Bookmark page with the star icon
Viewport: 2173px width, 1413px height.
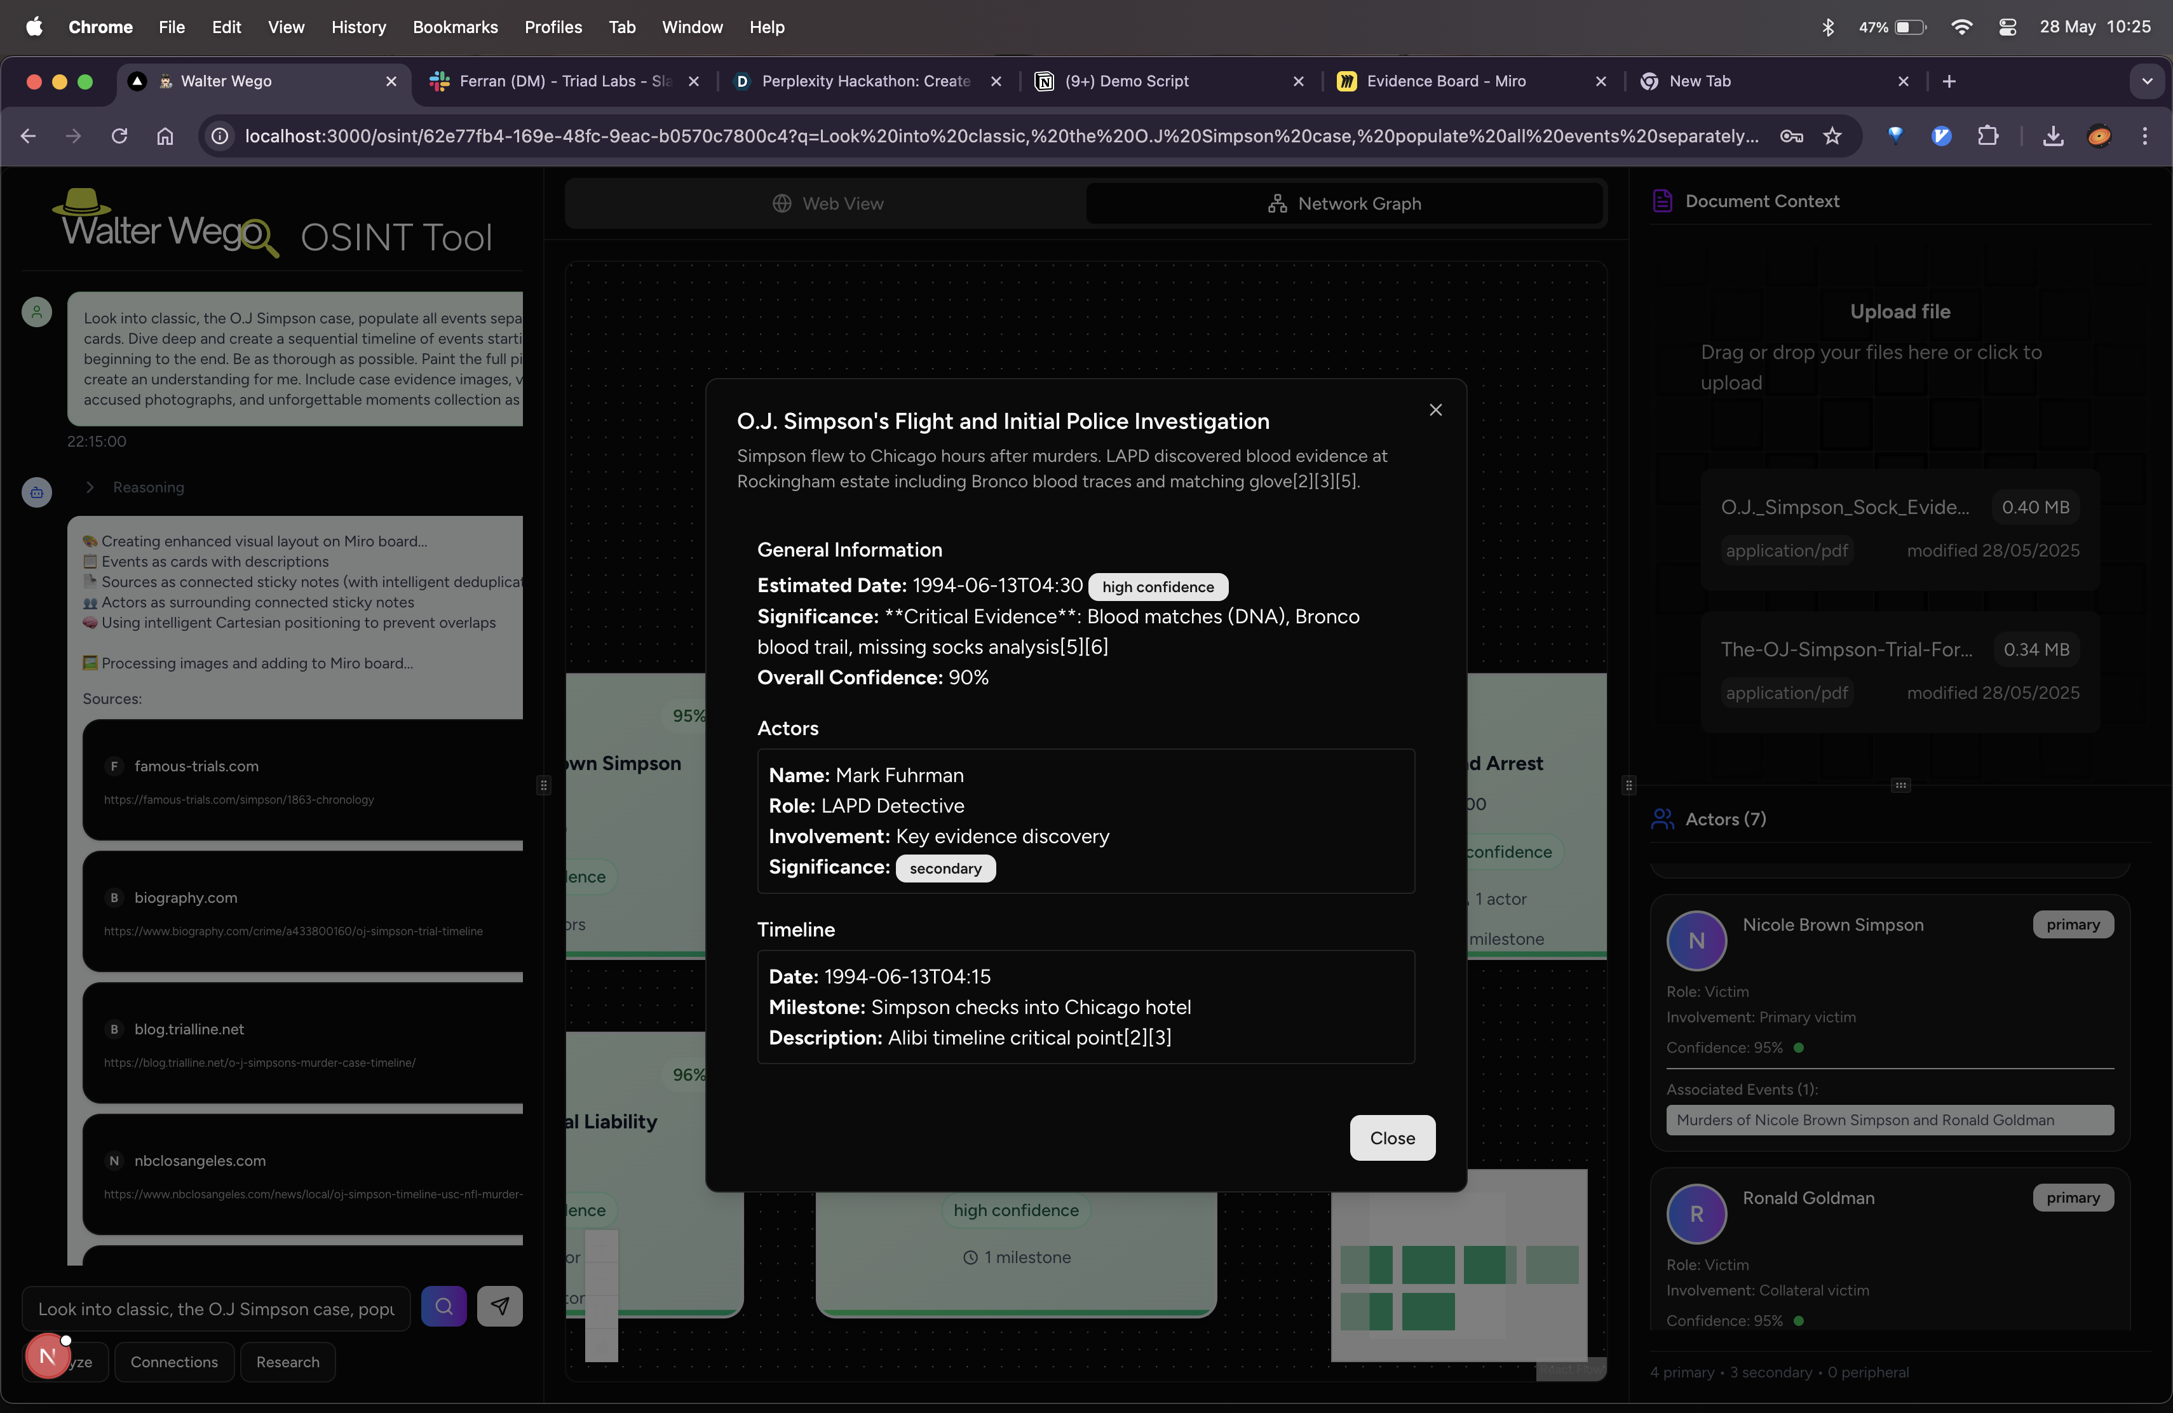pos(1832,136)
